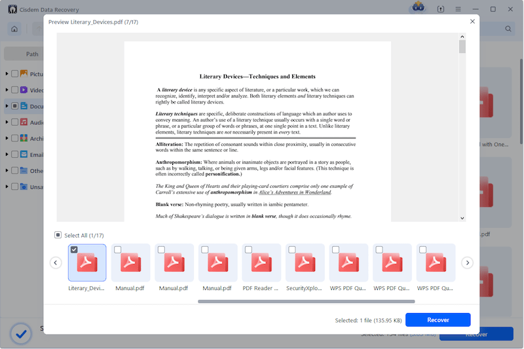Viewport: 524px width, 349px height.
Task: Switch to the Path tab in the sidebar
Action: coord(32,54)
